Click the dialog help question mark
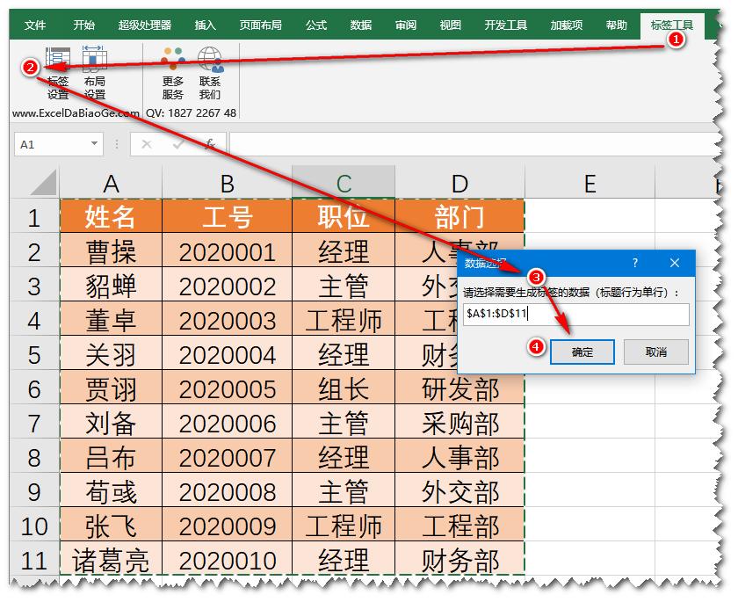Screen dimensions: 738x602 click(635, 263)
